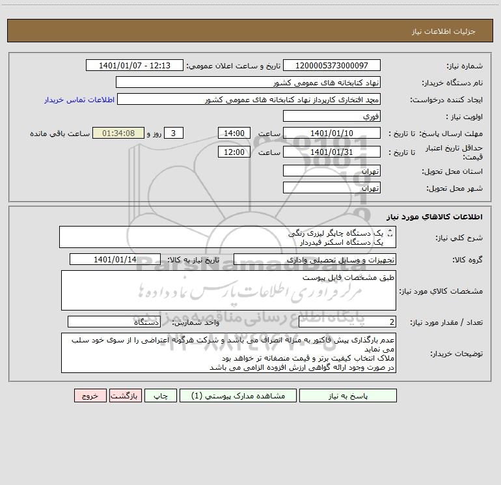Click delivery city field 'تهران'
Screen dimensions: 501x485
click(332, 187)
